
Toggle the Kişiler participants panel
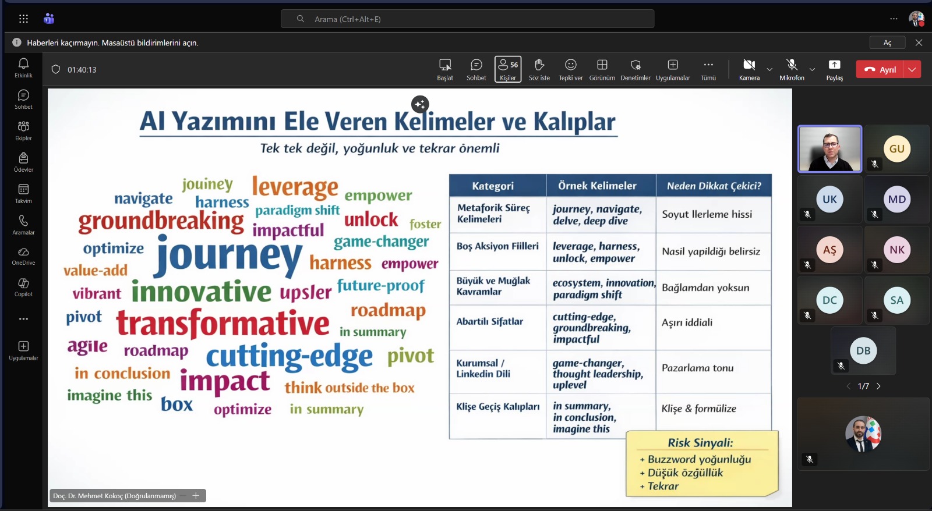508,69
